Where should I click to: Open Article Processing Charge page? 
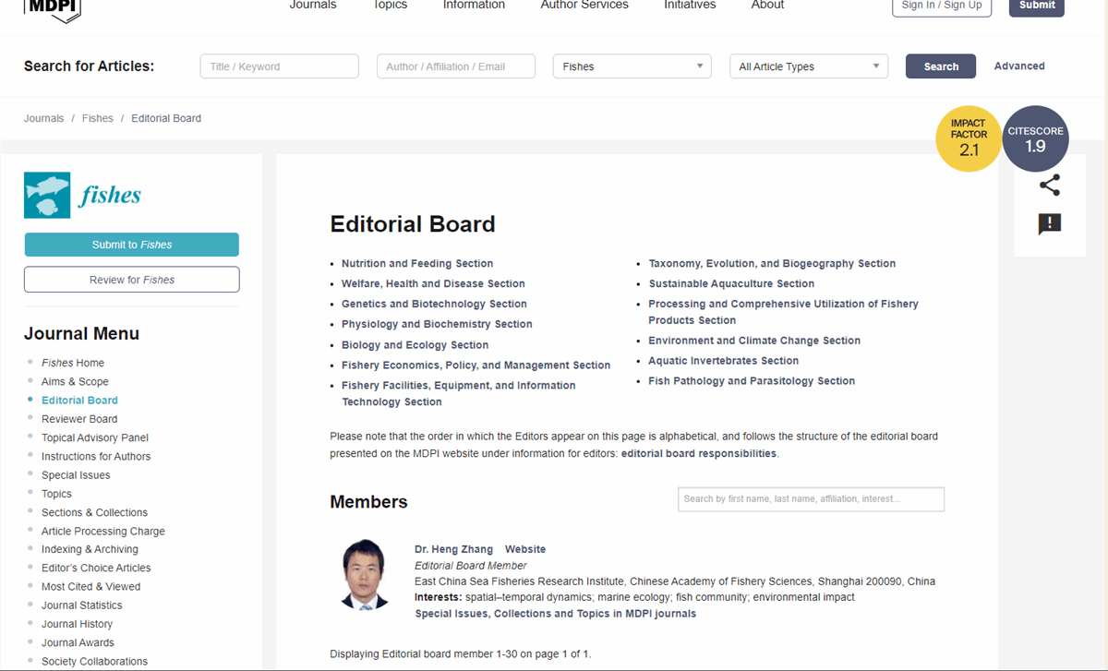click(x=103, y=531)
